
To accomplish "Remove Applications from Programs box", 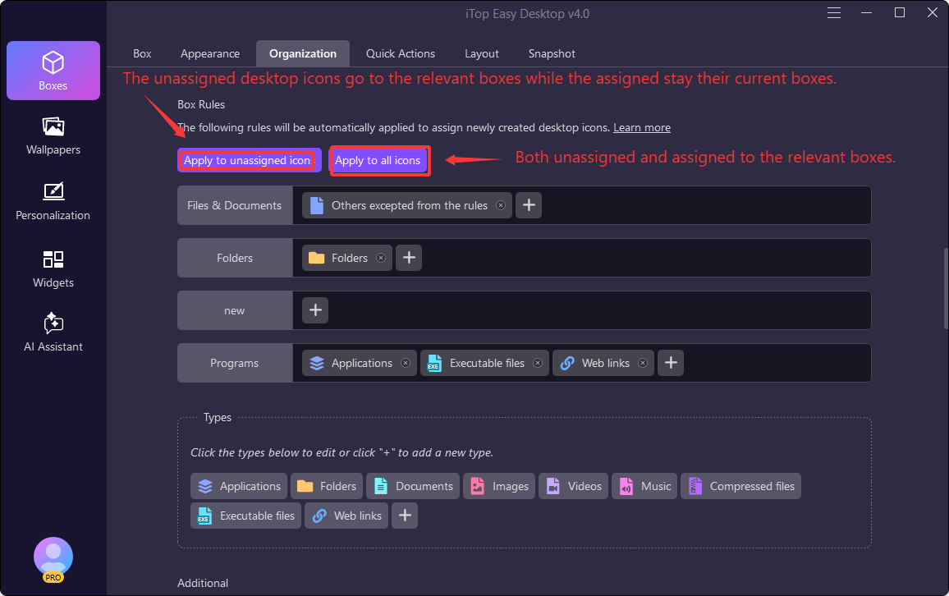I will 406,364.
